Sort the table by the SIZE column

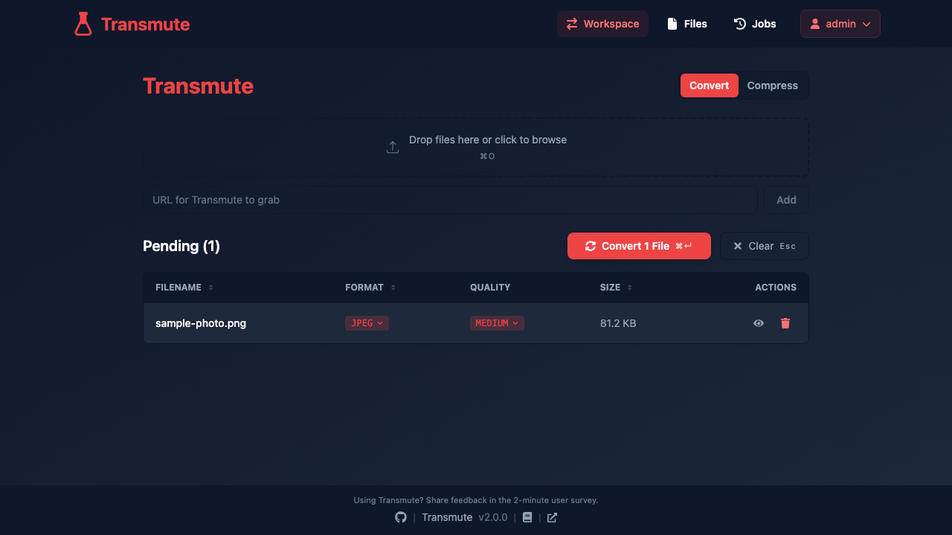[x=616, y=288]
